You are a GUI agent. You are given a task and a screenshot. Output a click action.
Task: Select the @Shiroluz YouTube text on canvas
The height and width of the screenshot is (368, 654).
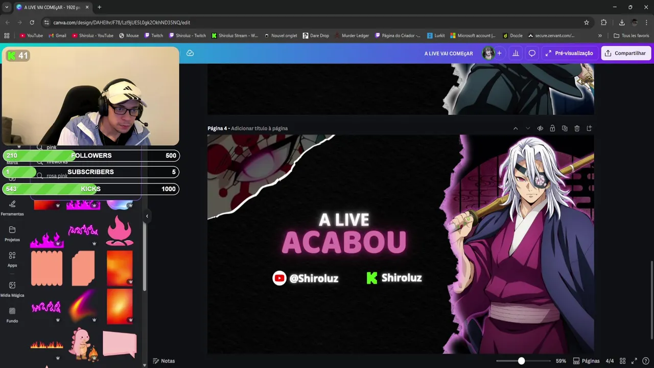(313, 278)
